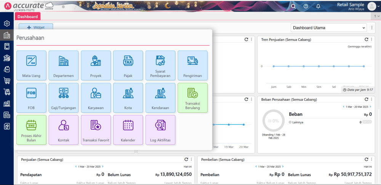This screenshot has width=381, height=185.
Task: Click the Accurate Online logo
Action: [29, 6]
